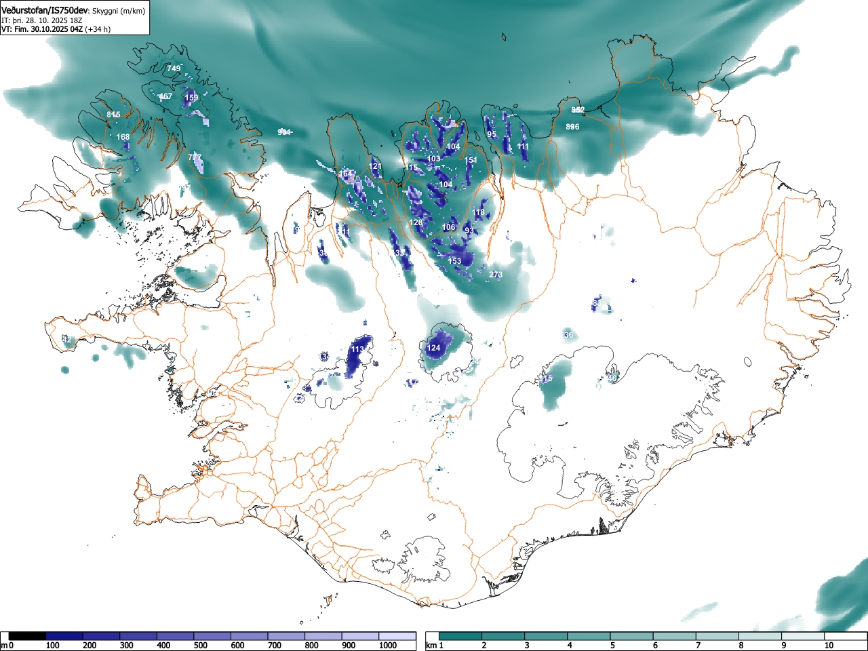Click the 200–300 m legend color segment
Viewport: 868px width, 651px height.
click(x=101, y=636)
